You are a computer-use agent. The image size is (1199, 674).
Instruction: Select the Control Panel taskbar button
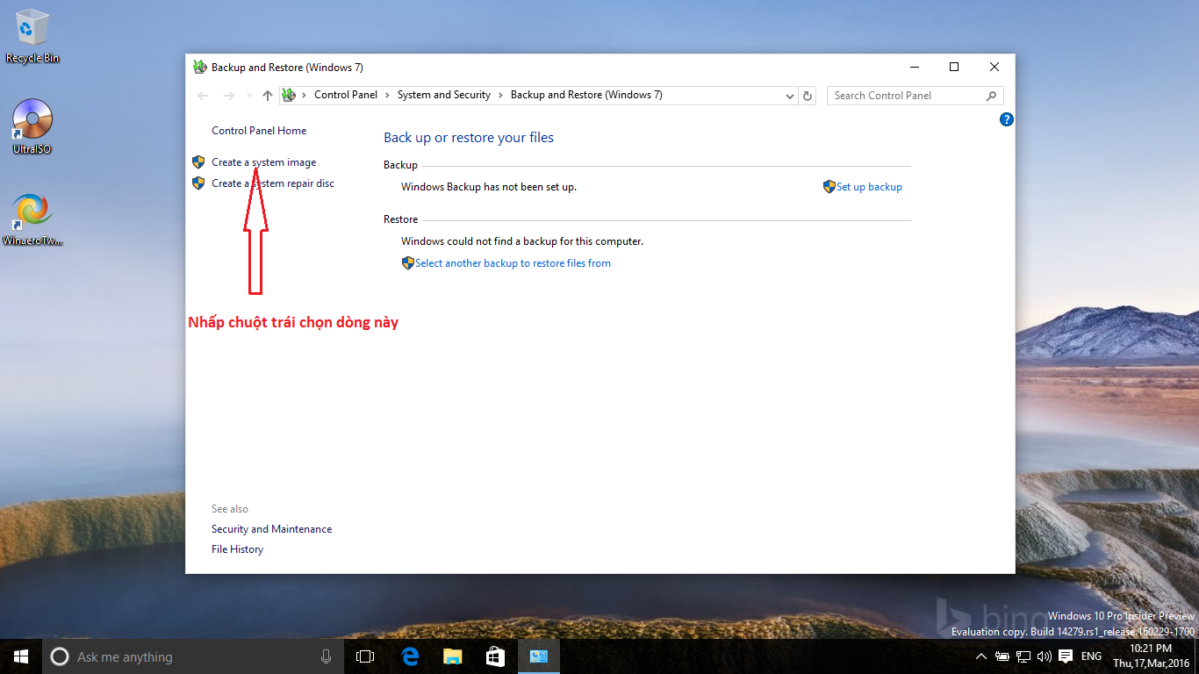point(538,656)
